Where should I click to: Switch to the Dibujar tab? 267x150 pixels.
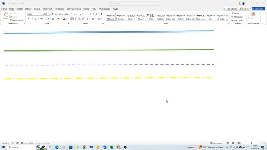click(x=28, y=9)
